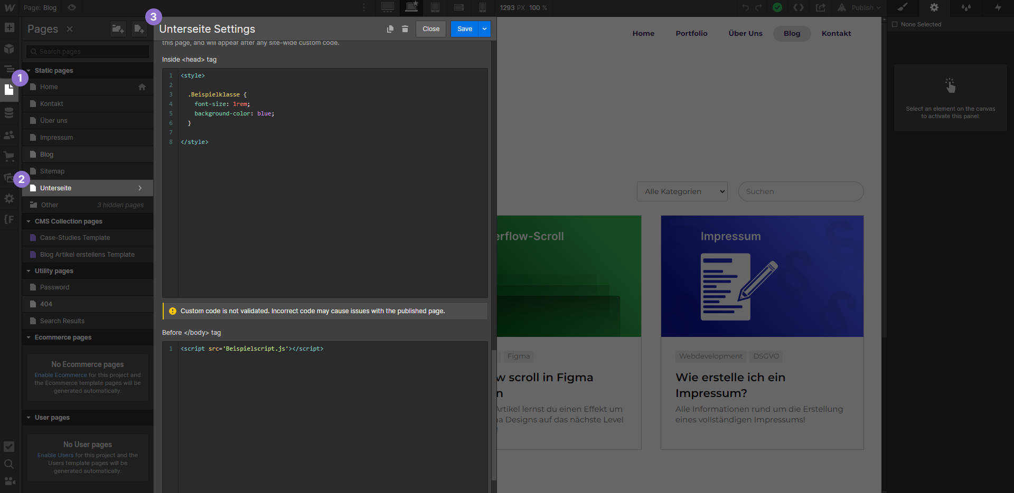Select the desktop breakpoint icon
The width and height of the screenshot is (1014, 493).
388,7
